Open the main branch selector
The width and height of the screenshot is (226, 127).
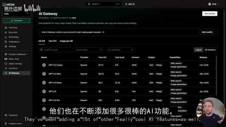tap(16, 13)
